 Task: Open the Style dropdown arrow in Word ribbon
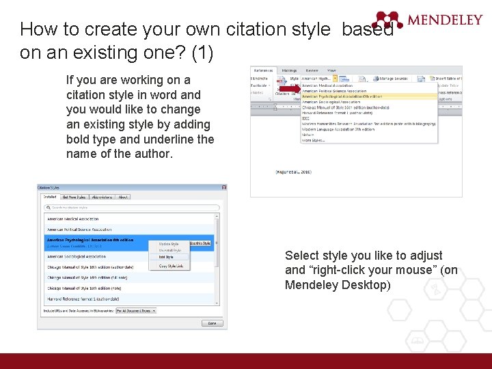pos(335,79)
